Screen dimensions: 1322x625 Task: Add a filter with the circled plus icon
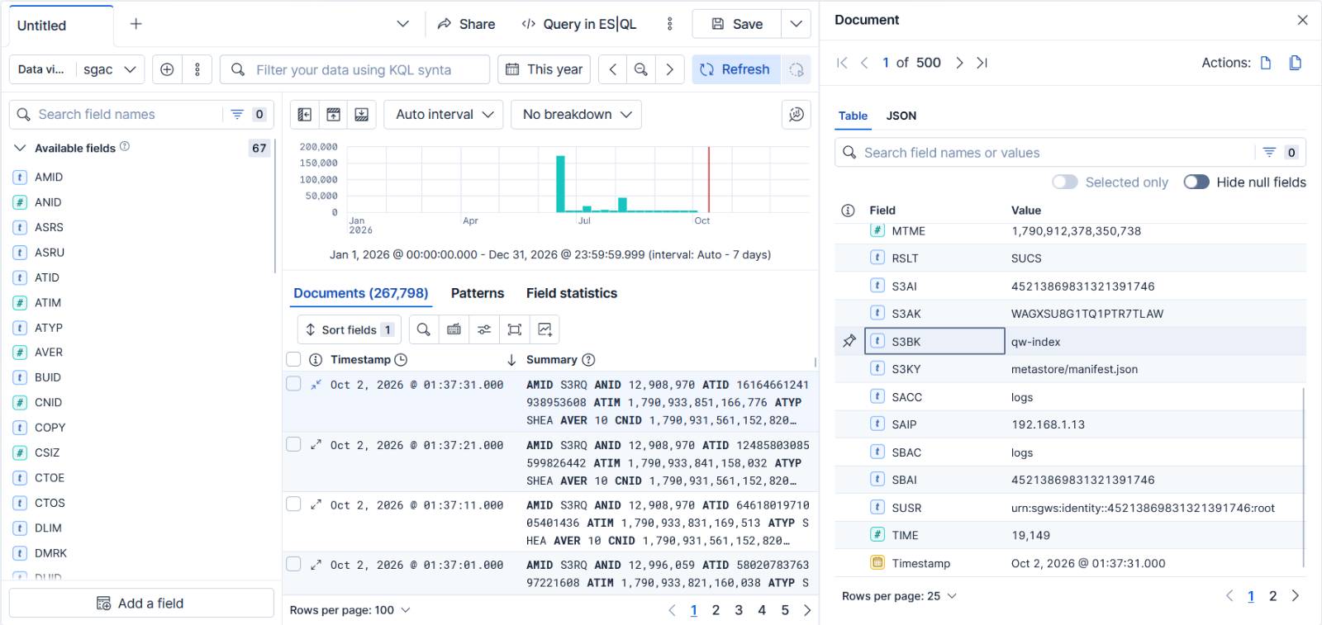pyautogui.click(x=167, y=69)
